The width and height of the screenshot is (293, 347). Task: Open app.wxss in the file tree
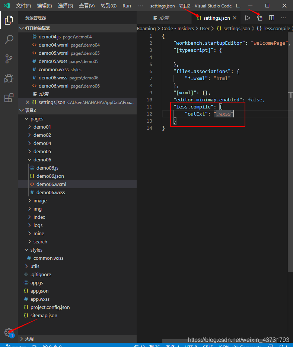(x=77, y=299)
